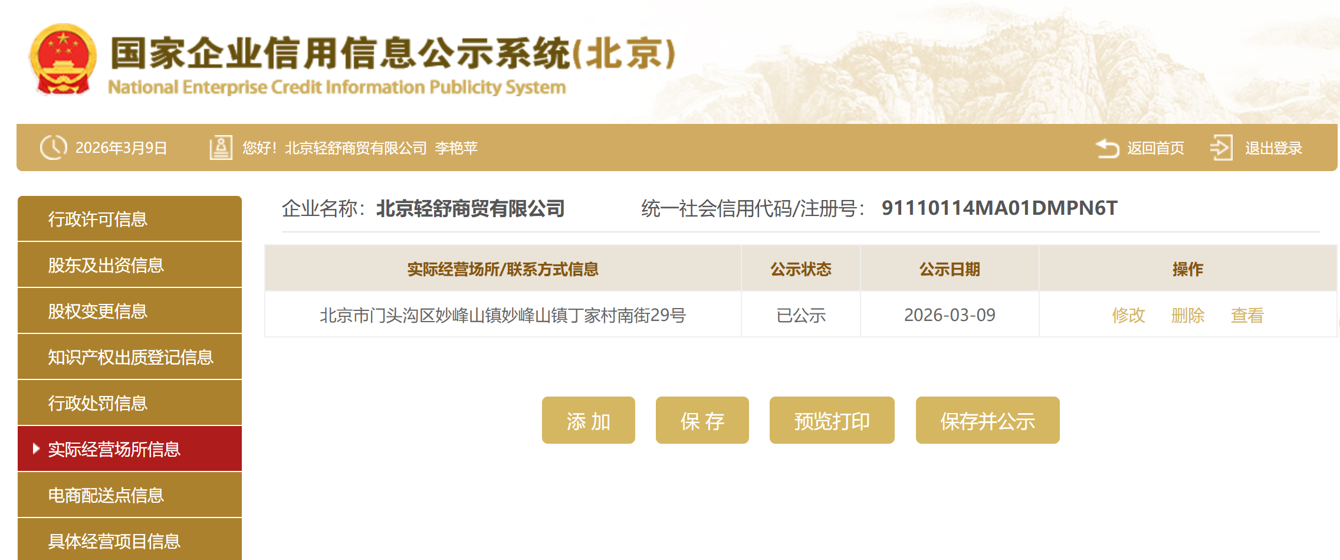Click the greeting 您好！北京轻舒商贸有限公司 李艳苹

(360, 148)
